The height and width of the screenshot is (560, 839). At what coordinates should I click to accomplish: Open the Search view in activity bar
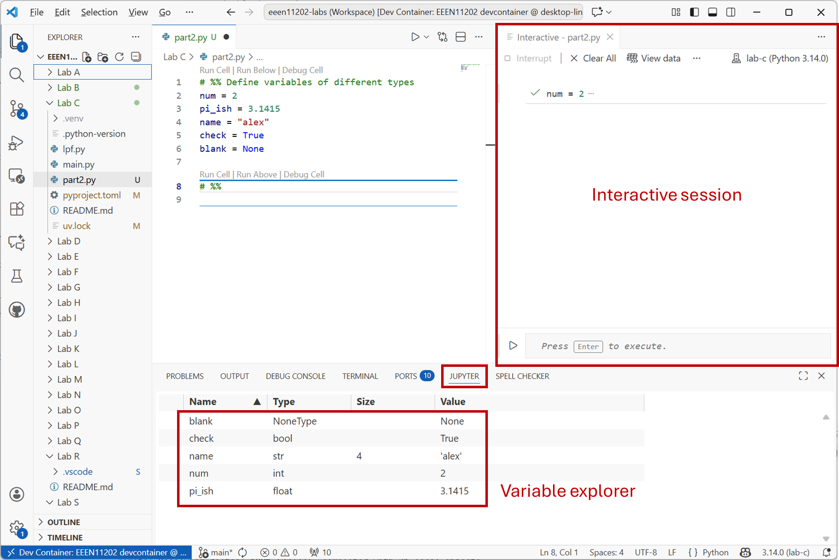point(16,75)
